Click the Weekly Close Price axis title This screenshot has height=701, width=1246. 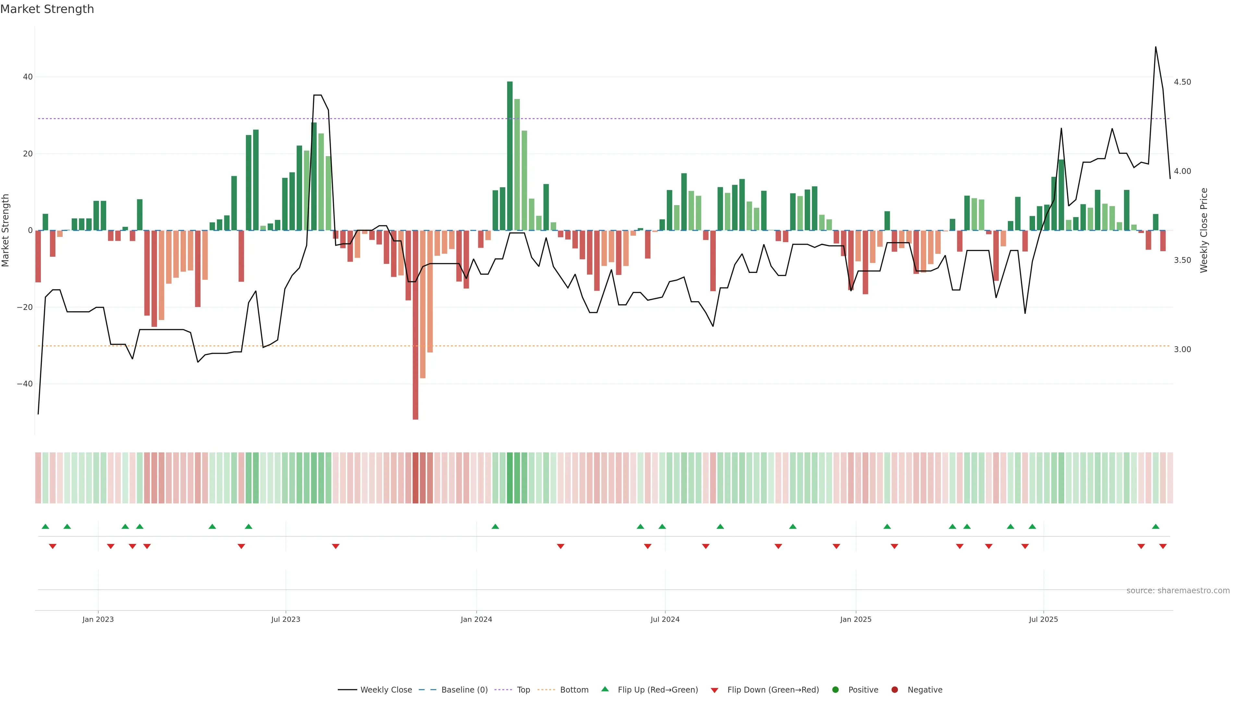click(x=1204, y=230)
